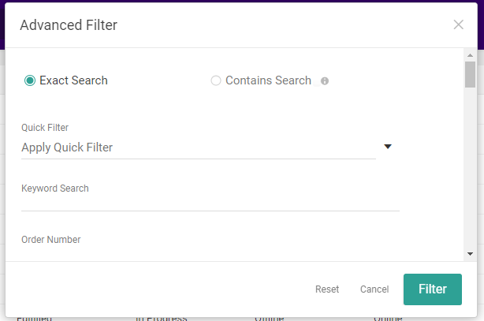Apply the green Filter button

pyautogui.click(x=432, y=289)
